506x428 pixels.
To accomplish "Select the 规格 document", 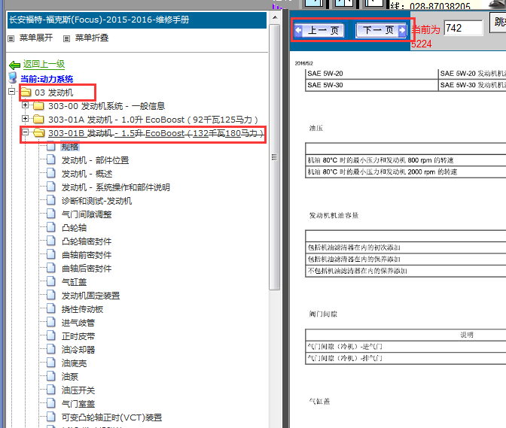I will pyautogui.click(x=70, y=147).
